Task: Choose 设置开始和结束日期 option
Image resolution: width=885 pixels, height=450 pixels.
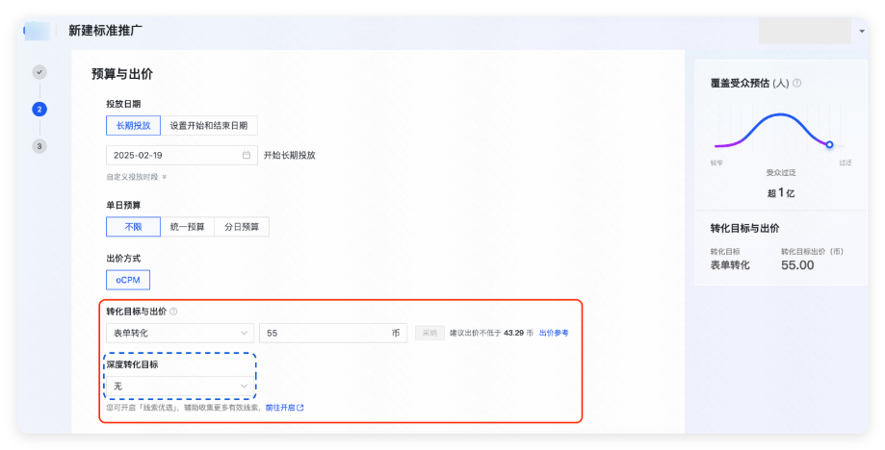Action: [x=209, y=126]
